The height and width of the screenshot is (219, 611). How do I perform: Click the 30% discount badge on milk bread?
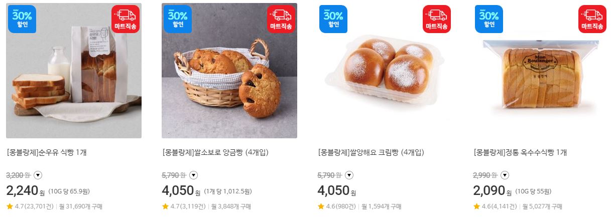click(x=22, y=19)
